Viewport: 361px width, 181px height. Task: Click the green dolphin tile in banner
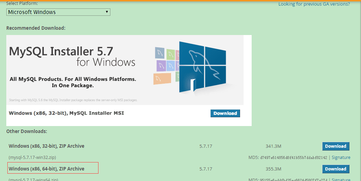point(171,54)
